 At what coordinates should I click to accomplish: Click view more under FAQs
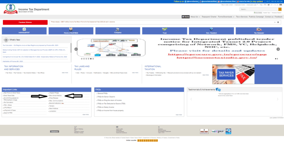coord(179,115)
